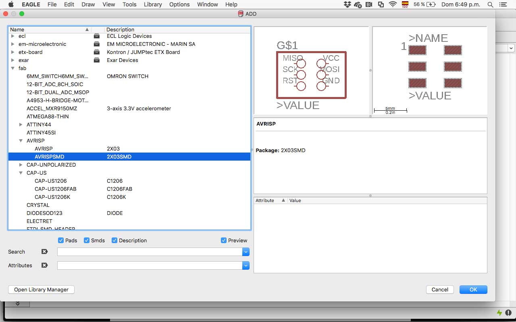Toggle the Smds checkbox

[87, 240]
